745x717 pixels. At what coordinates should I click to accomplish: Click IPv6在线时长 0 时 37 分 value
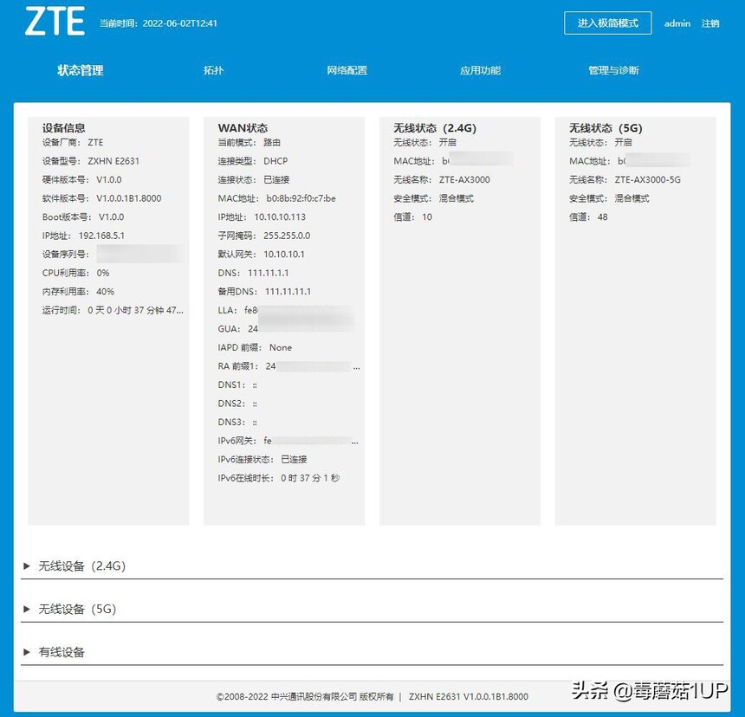click(310, 478)
